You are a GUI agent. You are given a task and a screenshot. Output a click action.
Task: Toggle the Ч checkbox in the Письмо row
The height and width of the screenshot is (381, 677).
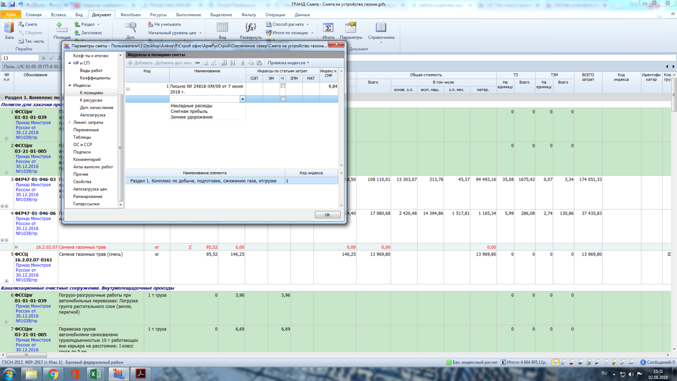tap(283, 86)
